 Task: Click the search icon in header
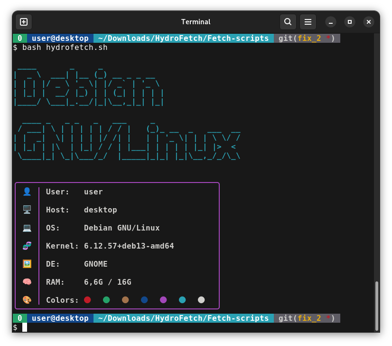coord(288,22)
